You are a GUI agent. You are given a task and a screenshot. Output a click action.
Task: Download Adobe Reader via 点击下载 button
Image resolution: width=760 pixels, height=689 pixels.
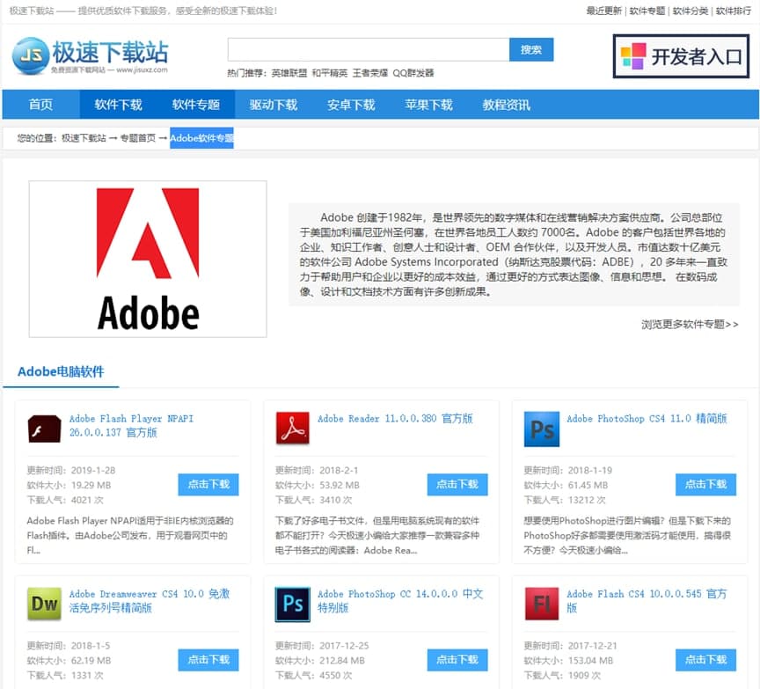pos(457,484)
